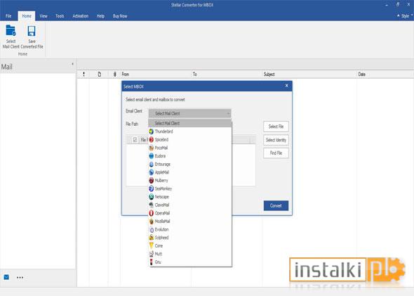Choose Mulberry from the mail client list

190,181
